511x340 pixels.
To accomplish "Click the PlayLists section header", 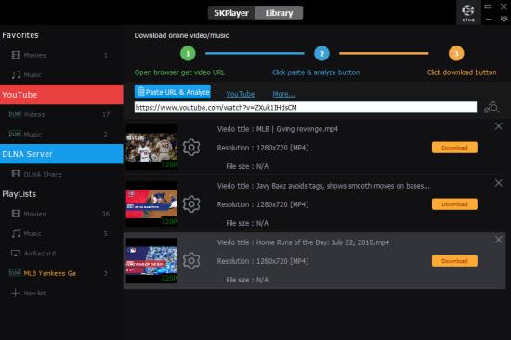I will click(x=19, y=194).
